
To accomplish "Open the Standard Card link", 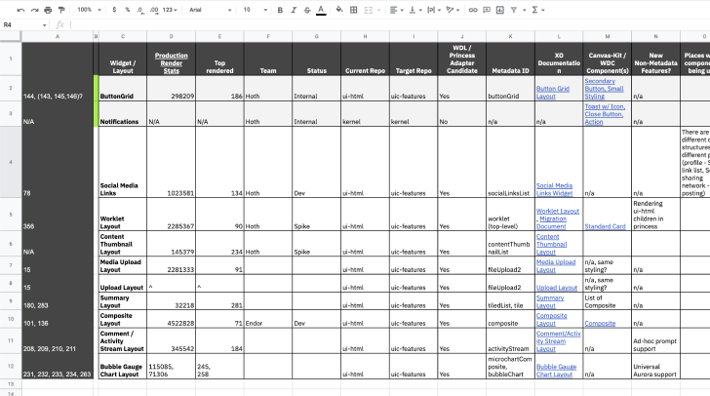I will pyautogui.click(x=605, y=225).
